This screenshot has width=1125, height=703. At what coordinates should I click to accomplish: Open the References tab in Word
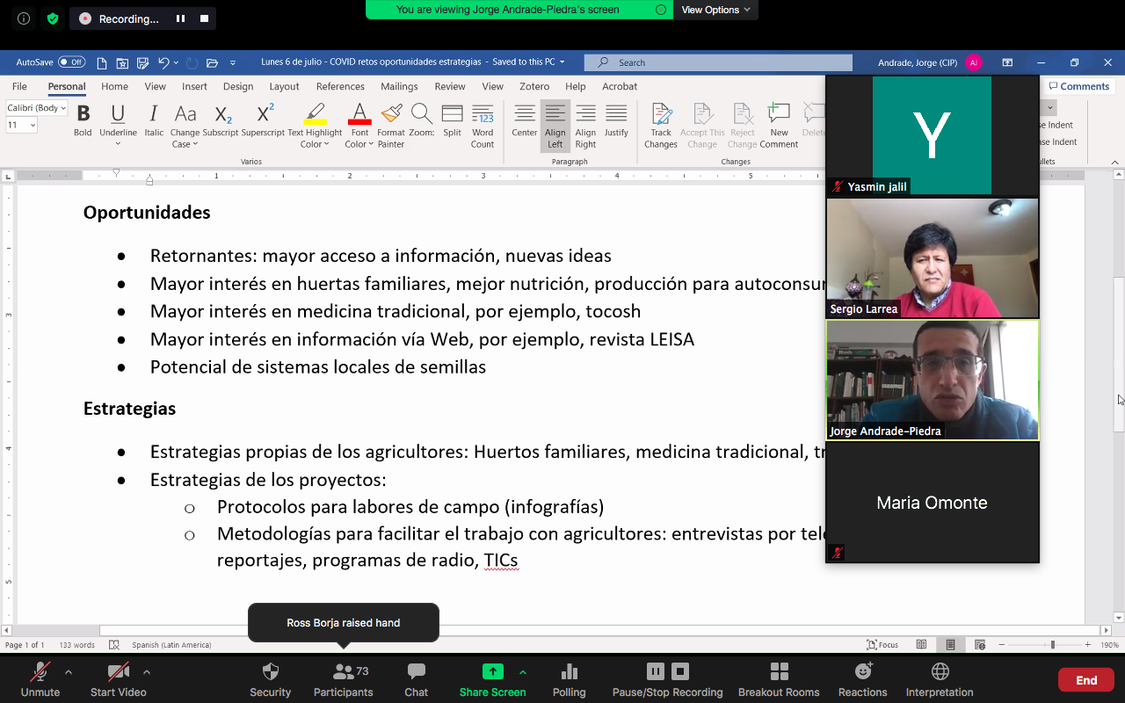340,86
